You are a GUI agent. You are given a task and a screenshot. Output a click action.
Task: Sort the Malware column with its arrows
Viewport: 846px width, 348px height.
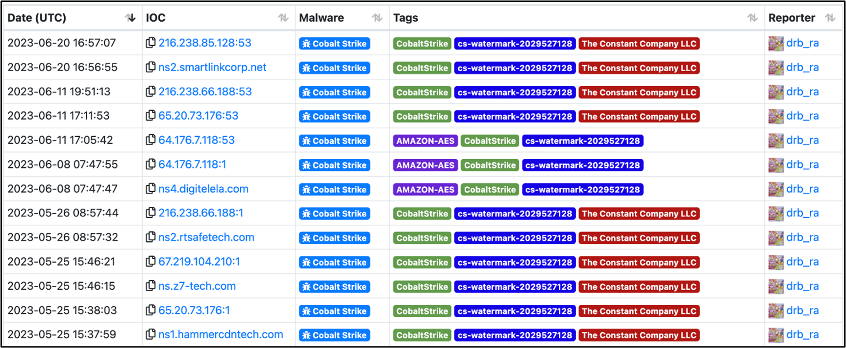point(377,18)
